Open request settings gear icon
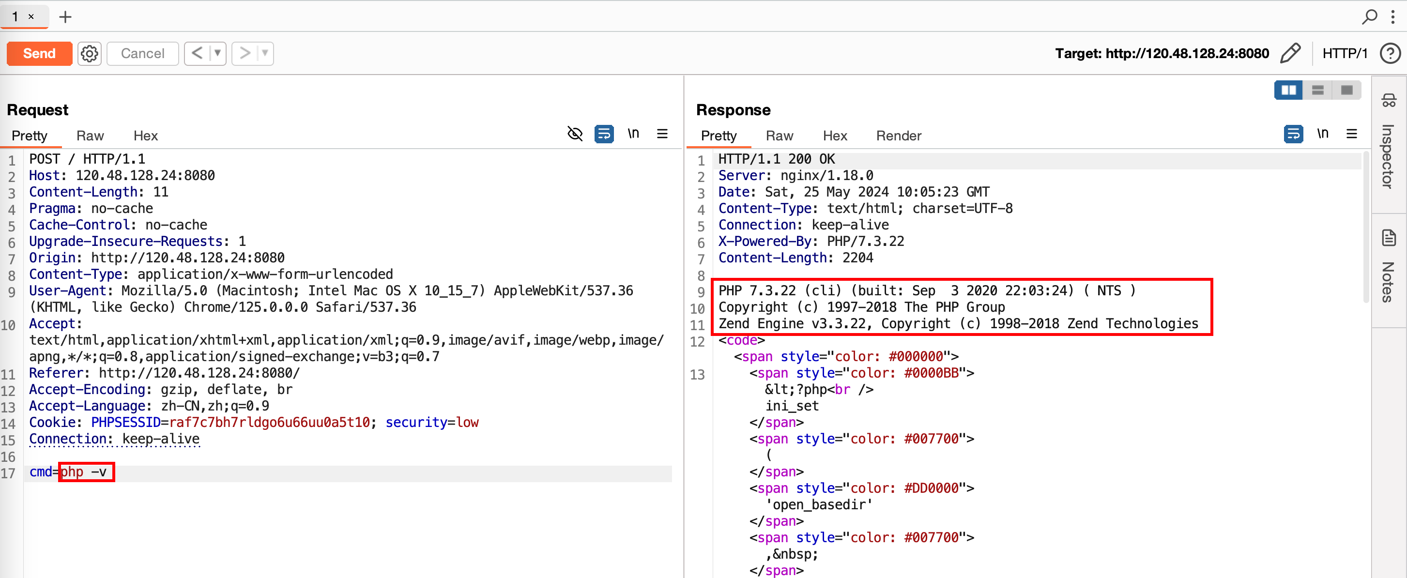Viewport: 1407px width, 578px height. [90, 54]
